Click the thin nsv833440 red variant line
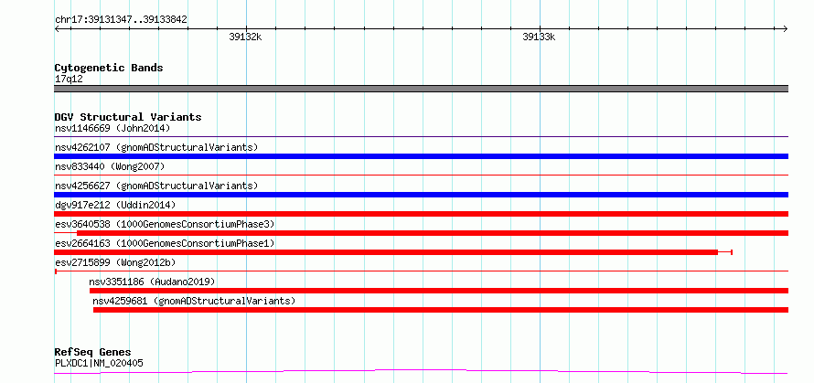This screenshot has height=383, width=814. click(x=421, y=176)
